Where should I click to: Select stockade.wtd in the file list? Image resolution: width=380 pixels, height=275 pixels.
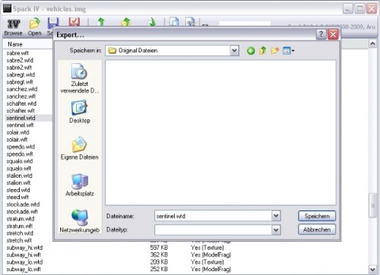23,204
